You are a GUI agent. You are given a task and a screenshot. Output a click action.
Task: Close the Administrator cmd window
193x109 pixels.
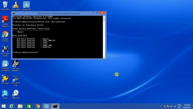tap(102, 13)
